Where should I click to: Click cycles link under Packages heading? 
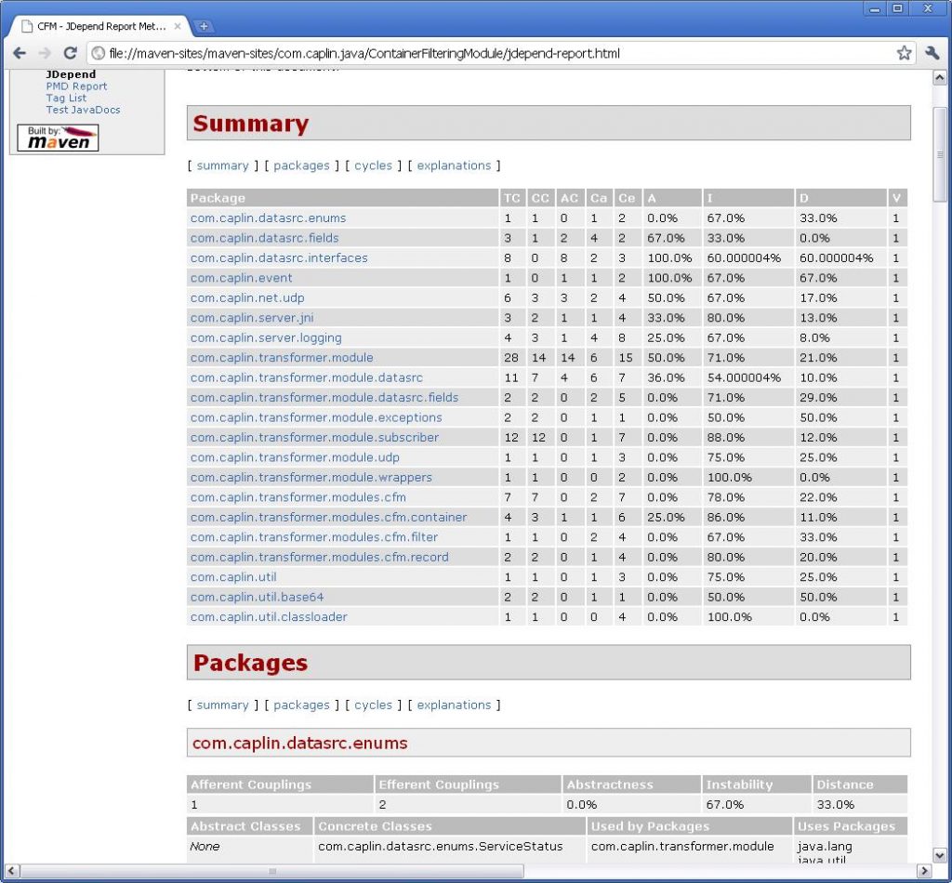[x=374, y=705]
